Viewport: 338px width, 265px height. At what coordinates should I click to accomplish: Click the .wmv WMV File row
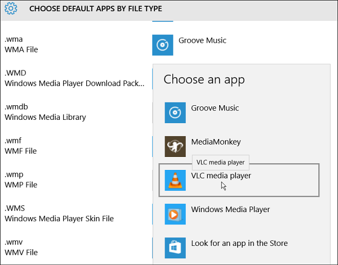[23, 247]
